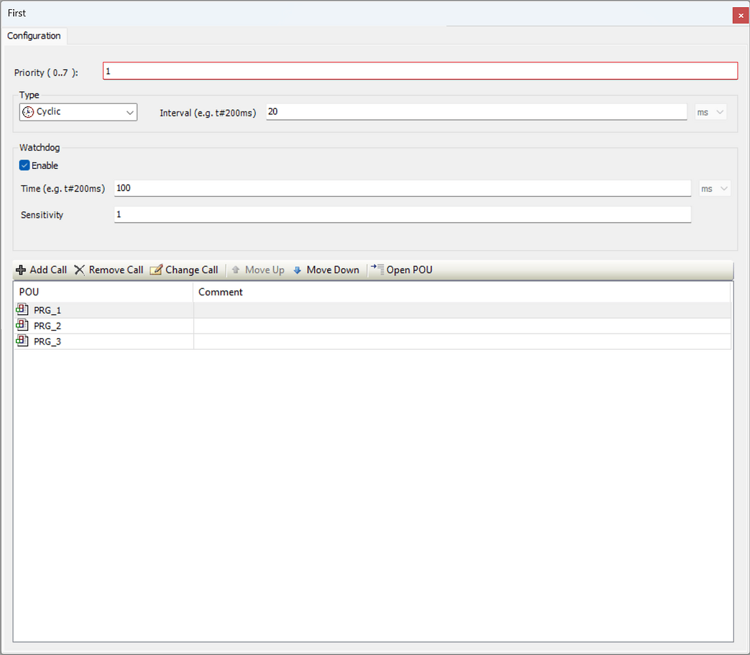Click the Remove Call cross icon
Image resolution: width=750 pixels, height=655 pixels.
tap(79, 269)
